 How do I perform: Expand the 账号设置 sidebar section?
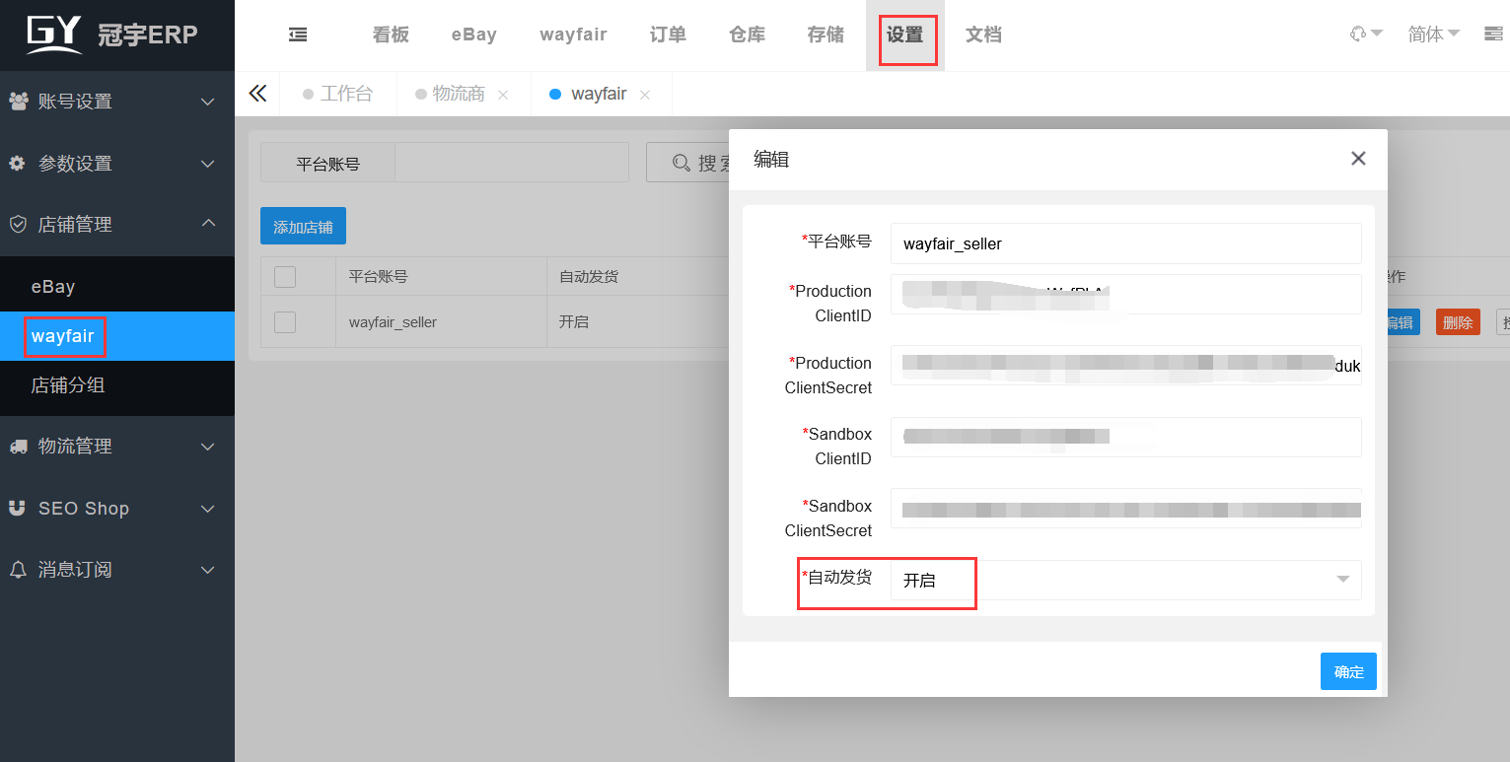point(208,102)
